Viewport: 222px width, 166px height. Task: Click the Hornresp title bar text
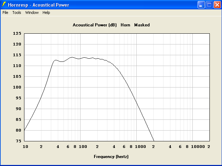pos(38,5)
